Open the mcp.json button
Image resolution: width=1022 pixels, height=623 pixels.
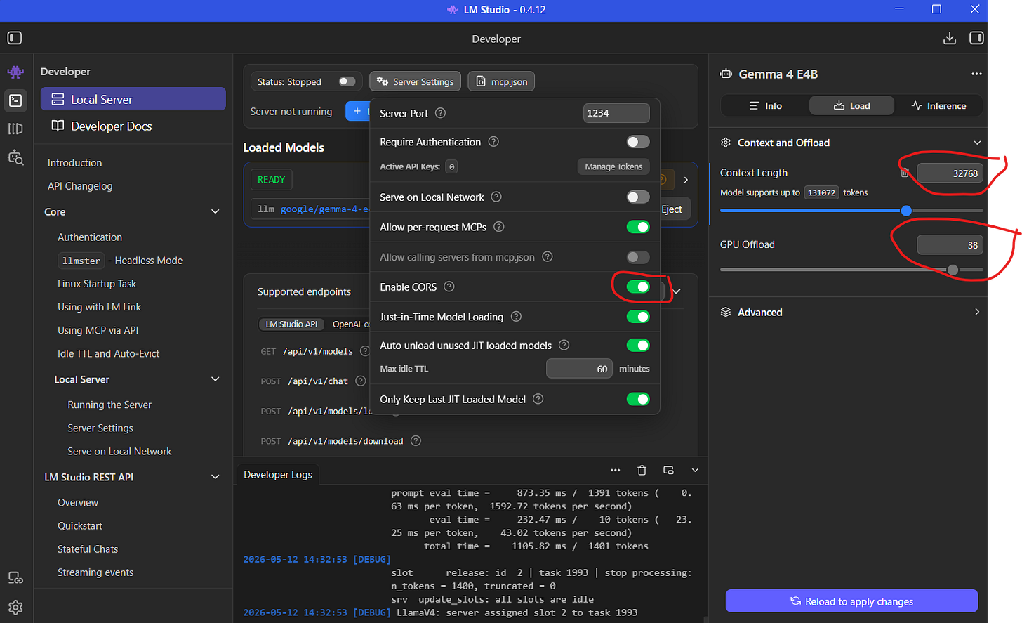click(x=502, y=81)
